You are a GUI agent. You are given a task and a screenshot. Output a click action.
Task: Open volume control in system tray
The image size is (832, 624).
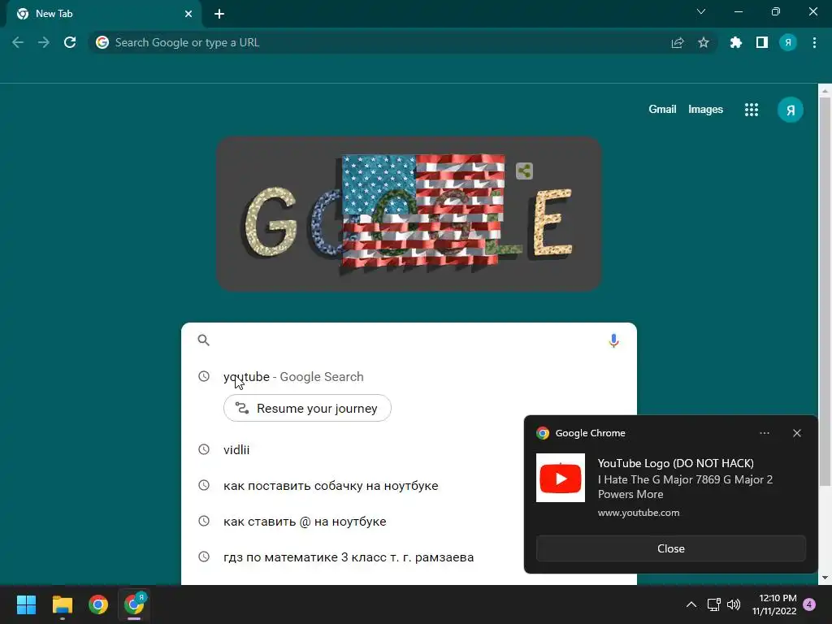[734, 604]
